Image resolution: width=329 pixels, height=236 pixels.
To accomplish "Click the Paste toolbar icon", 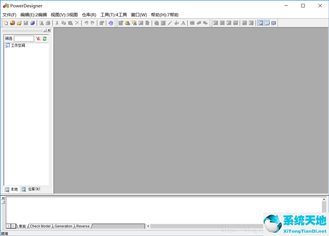I will 70,23.
